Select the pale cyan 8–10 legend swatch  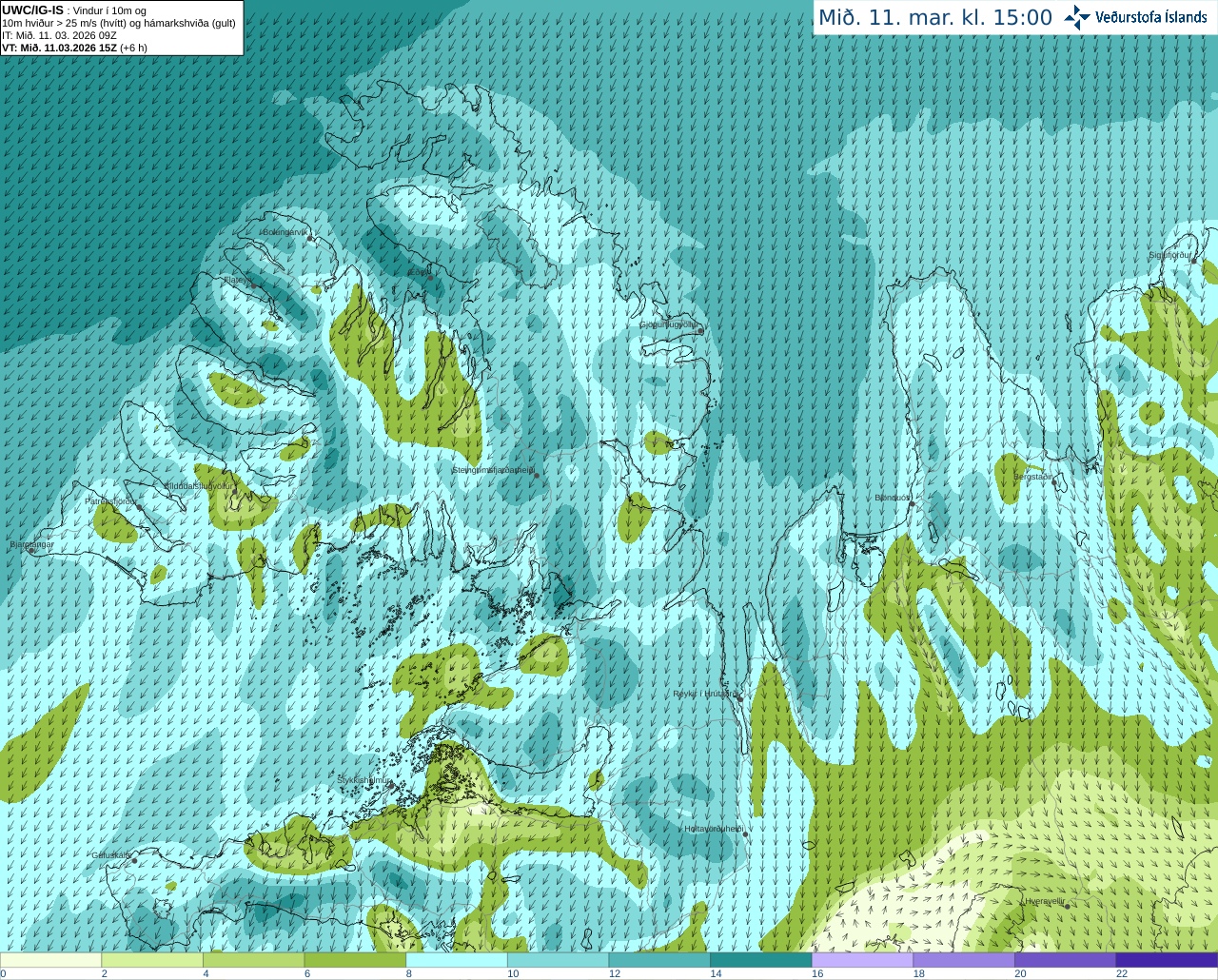coord(457,960)
